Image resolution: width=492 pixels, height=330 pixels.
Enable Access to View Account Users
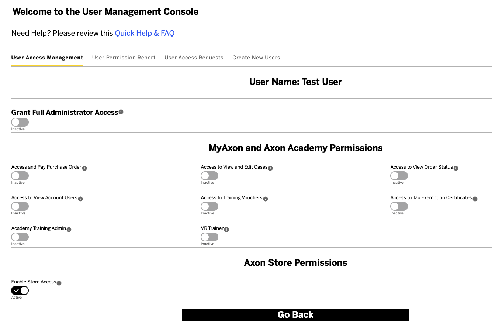(20, 207)
